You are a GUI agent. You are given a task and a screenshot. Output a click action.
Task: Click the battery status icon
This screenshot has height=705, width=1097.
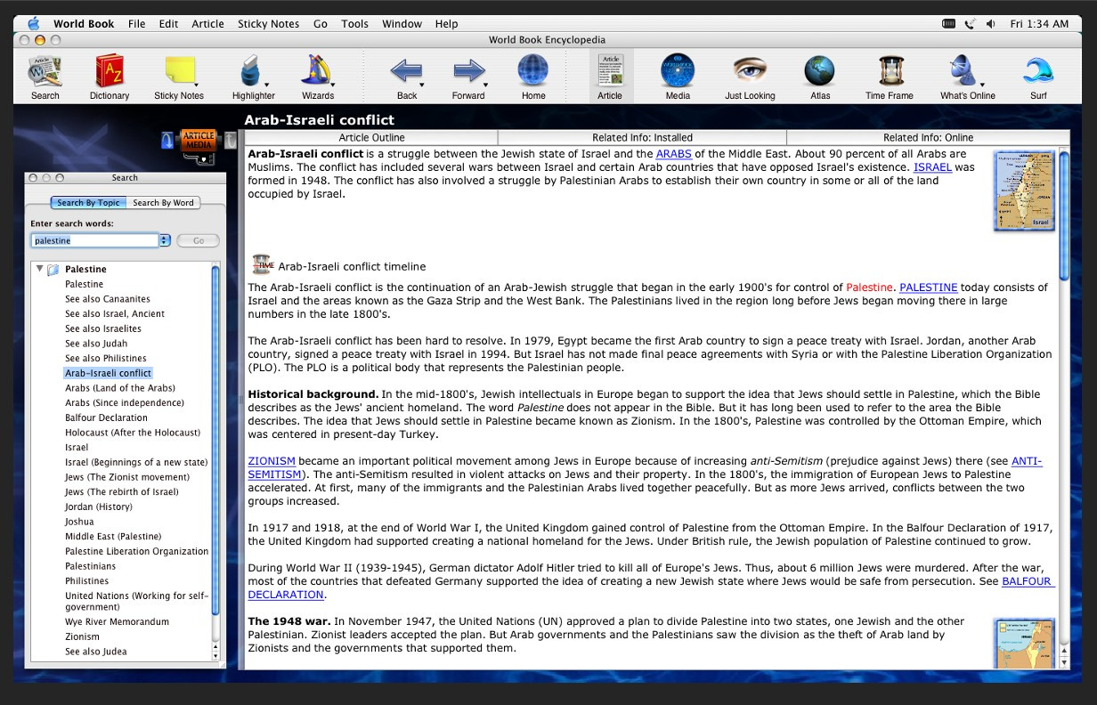tap(948, 24)
